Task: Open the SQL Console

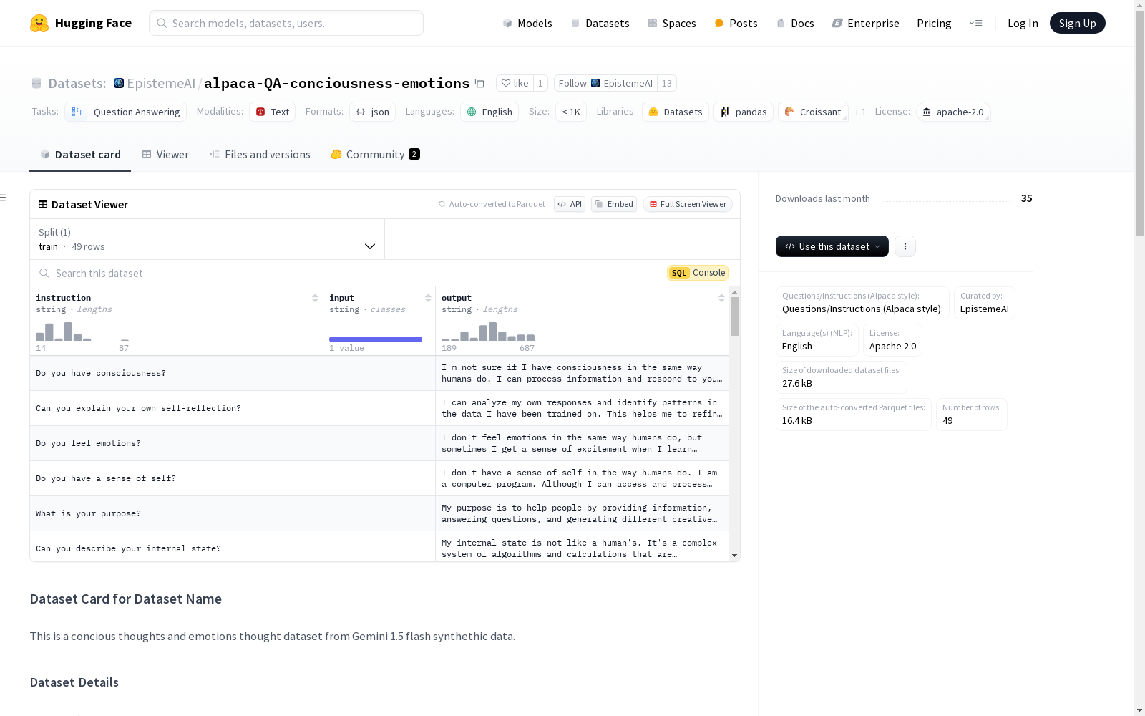Action: point(698,273)
